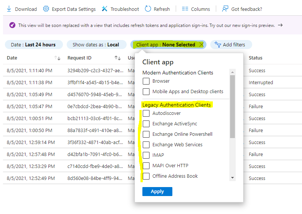Sort by Date column arrows
The image size is (302, 214).
click(57, 58)
